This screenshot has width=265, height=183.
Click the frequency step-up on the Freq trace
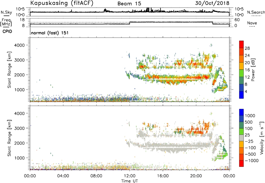[130, 23]
